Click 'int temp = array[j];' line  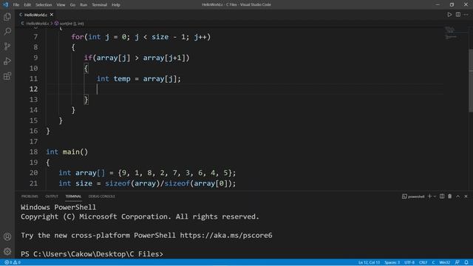(139, 79)
